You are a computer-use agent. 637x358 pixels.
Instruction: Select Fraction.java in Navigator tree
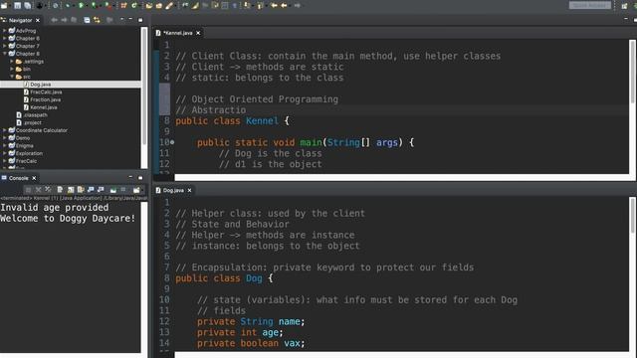(46, 99)
